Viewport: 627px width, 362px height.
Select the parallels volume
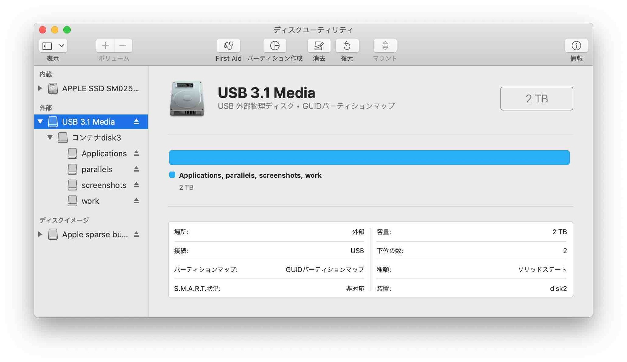[91, 169]
